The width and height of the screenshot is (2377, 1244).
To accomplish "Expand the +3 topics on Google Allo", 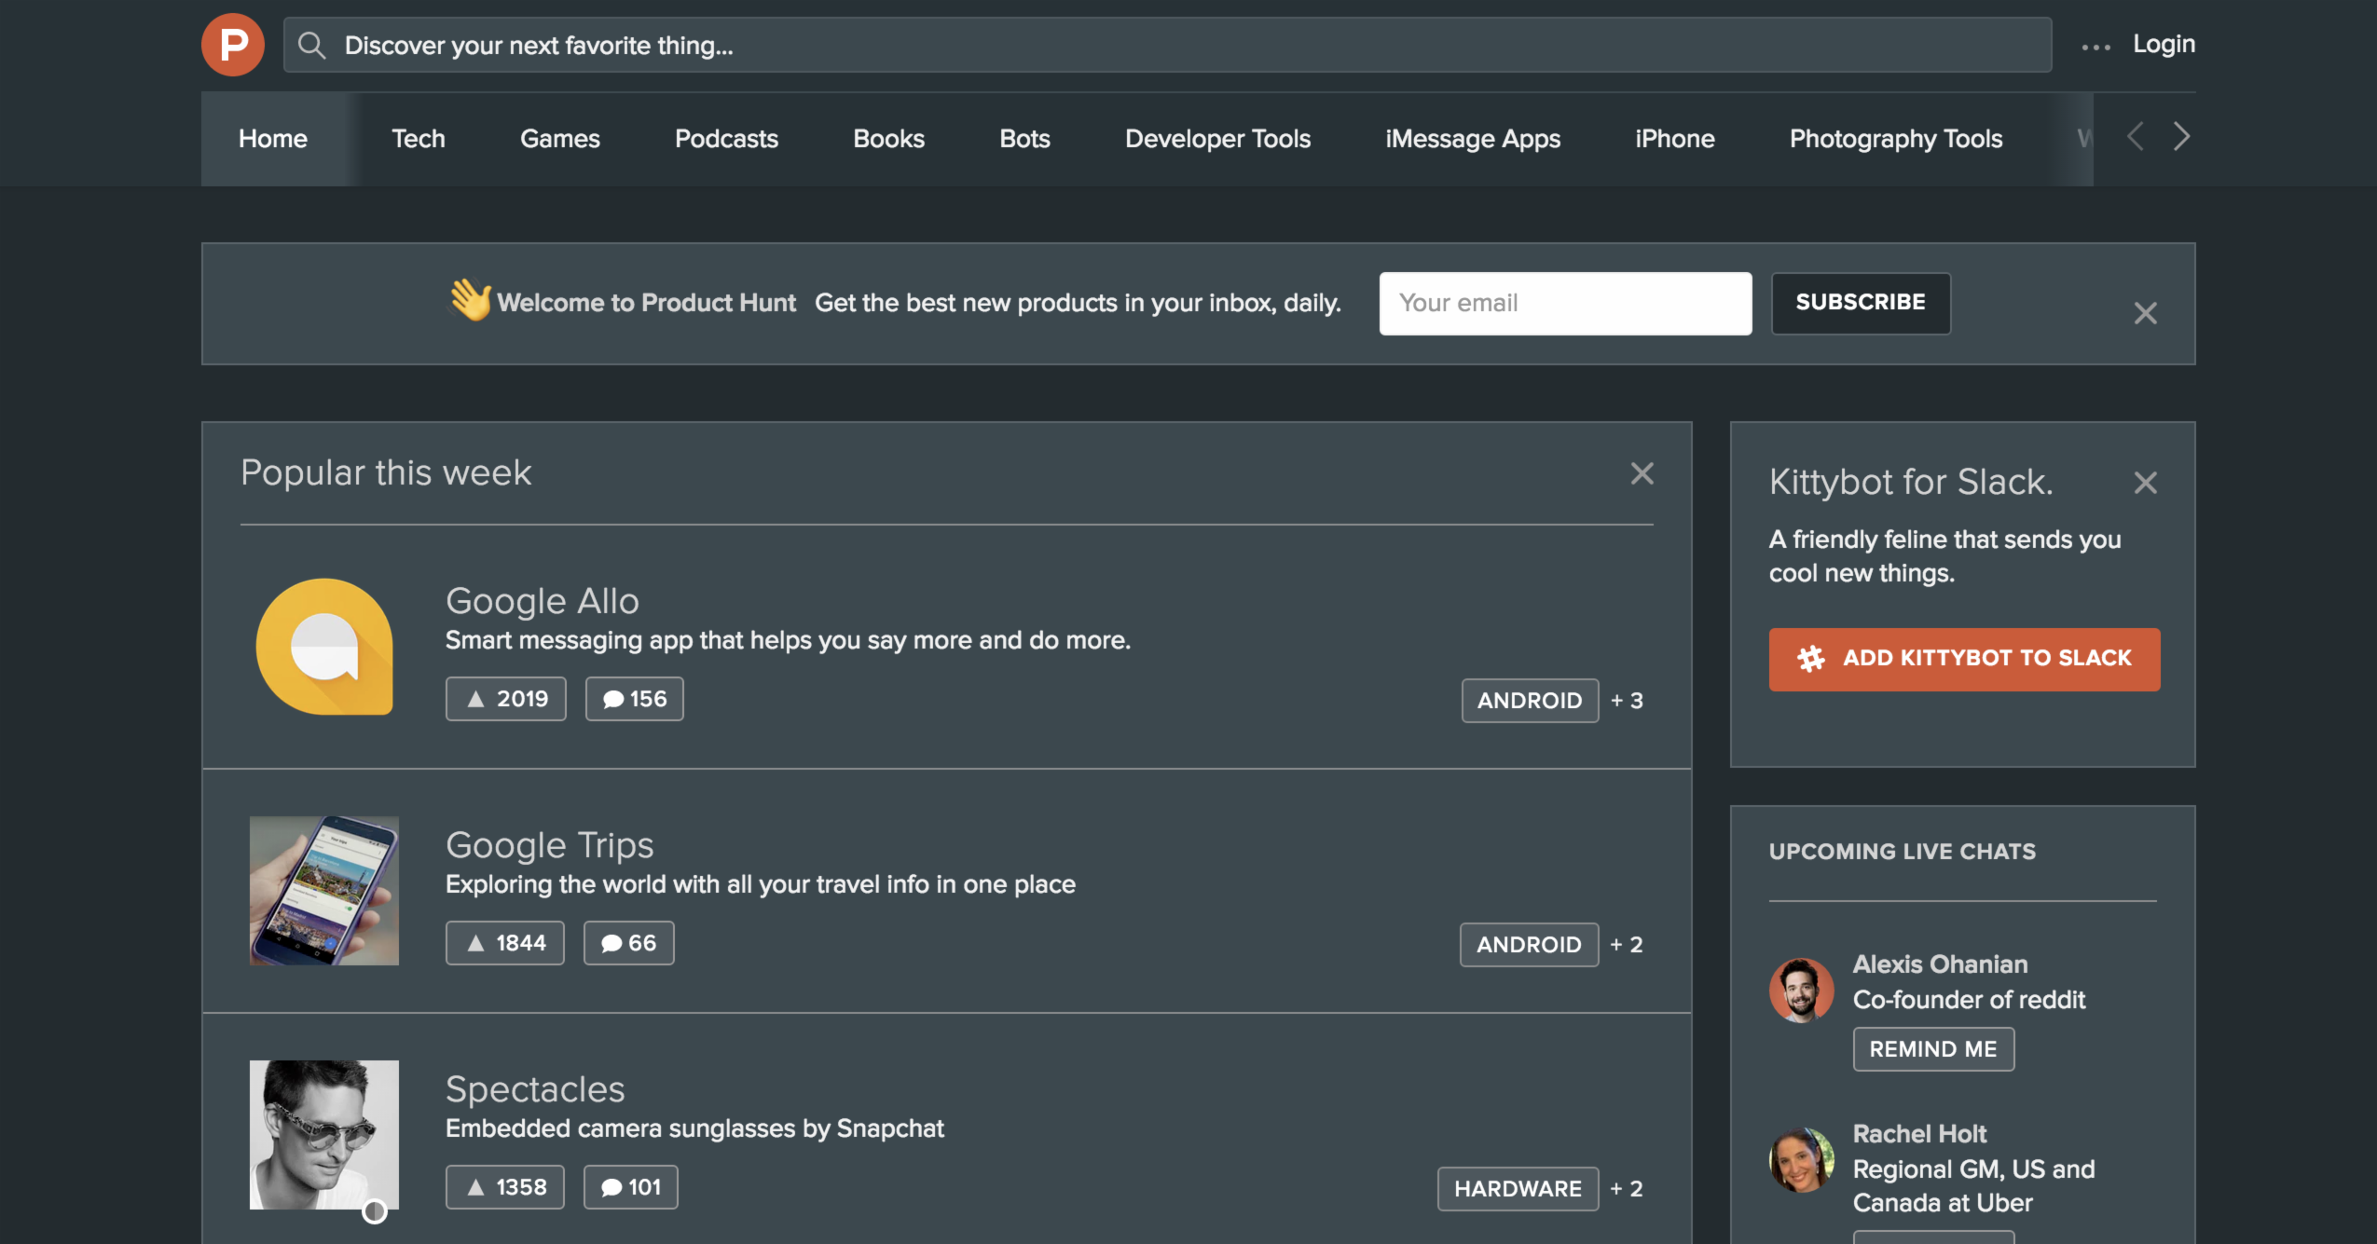I will [1627, 700].
